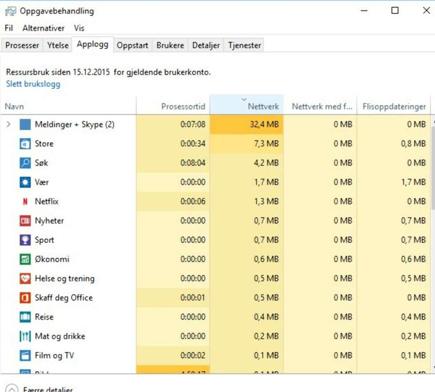Click the Oppgavebehandling title bar icon

coord(11,12)
